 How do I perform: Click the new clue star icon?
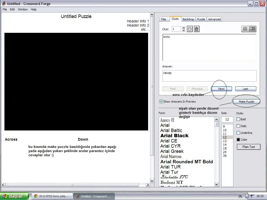pyautogui.click(x=190, y=29)
